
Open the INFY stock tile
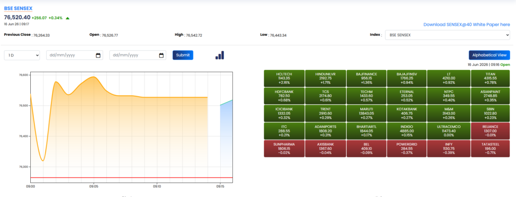448,149
